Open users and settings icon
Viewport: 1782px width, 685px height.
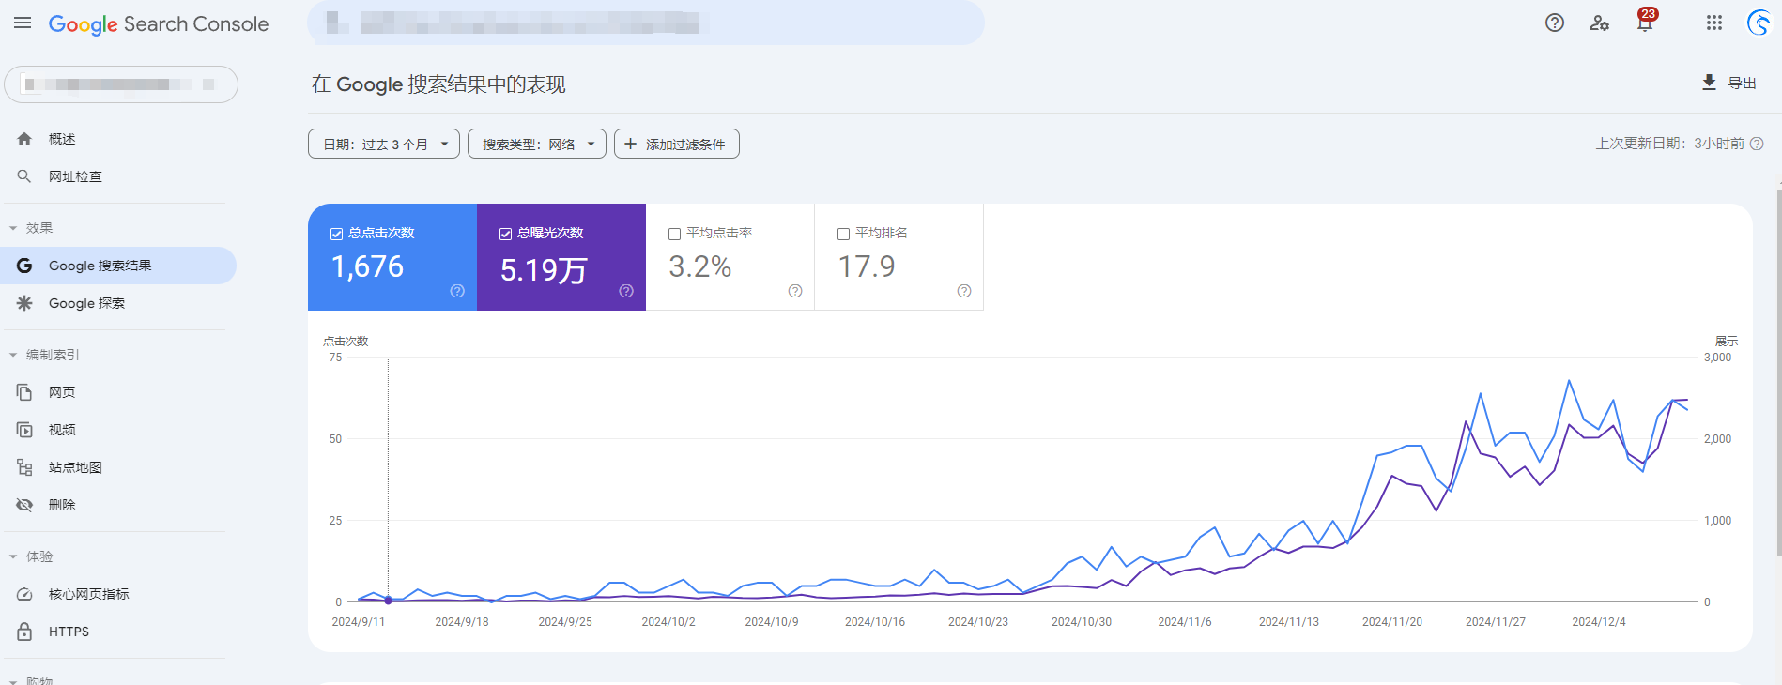coord(1600,23)
